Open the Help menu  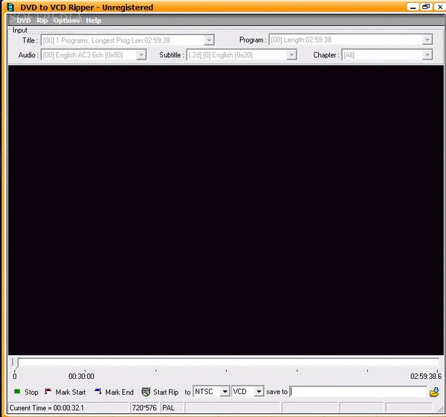coord(94,21)
